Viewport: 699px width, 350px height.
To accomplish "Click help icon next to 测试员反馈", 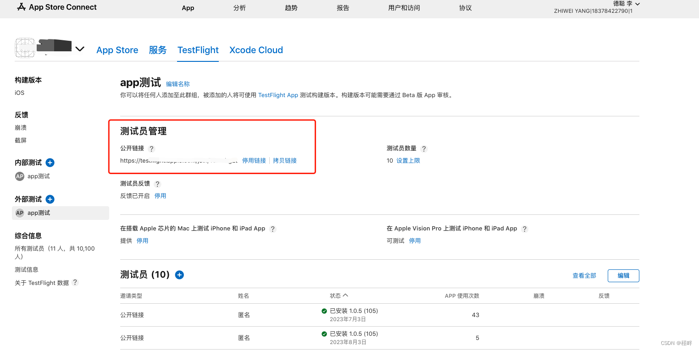I will pyautogui.click(x=157, y=184).
